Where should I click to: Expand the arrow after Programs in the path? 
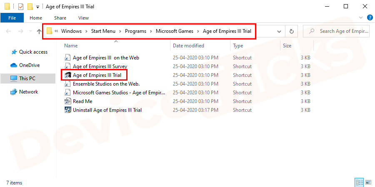[151, 31]
